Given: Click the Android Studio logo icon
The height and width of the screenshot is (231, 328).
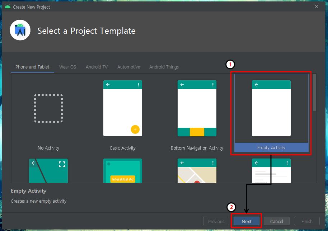Looking at the screenshot, I should [20, 30].
